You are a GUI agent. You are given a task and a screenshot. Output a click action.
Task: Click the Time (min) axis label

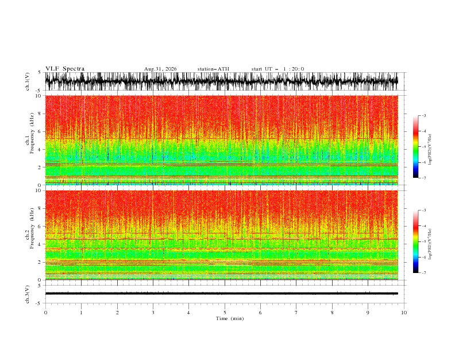click(230, 318)
